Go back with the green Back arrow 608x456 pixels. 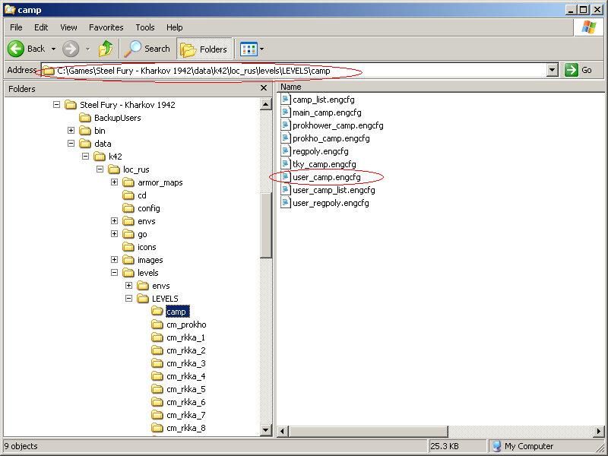tap(16, 49)
